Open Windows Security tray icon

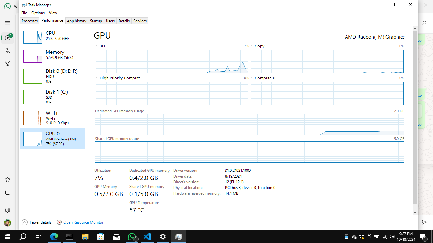(362, 237)
